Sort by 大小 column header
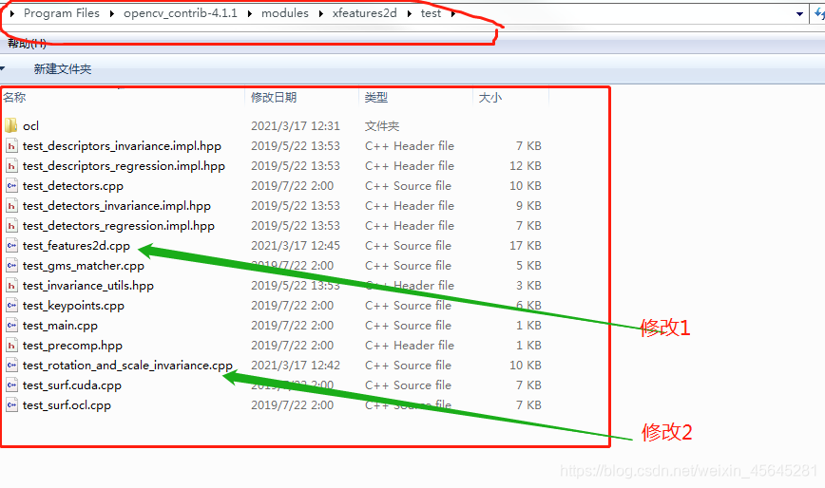Image resolution: width=825 pixels, height=488 pixels. pyautogui.click(x=490, y=97)
